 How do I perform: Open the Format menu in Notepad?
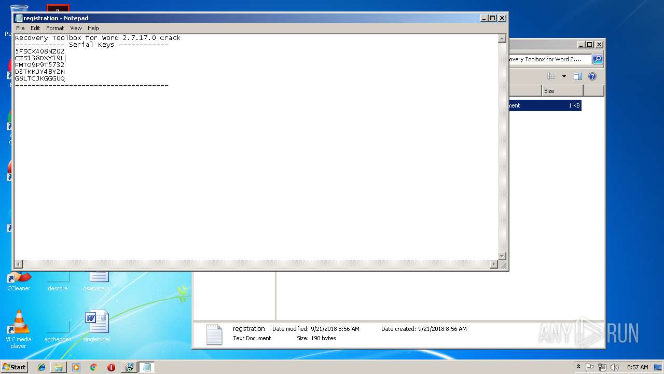click(55, 28)
